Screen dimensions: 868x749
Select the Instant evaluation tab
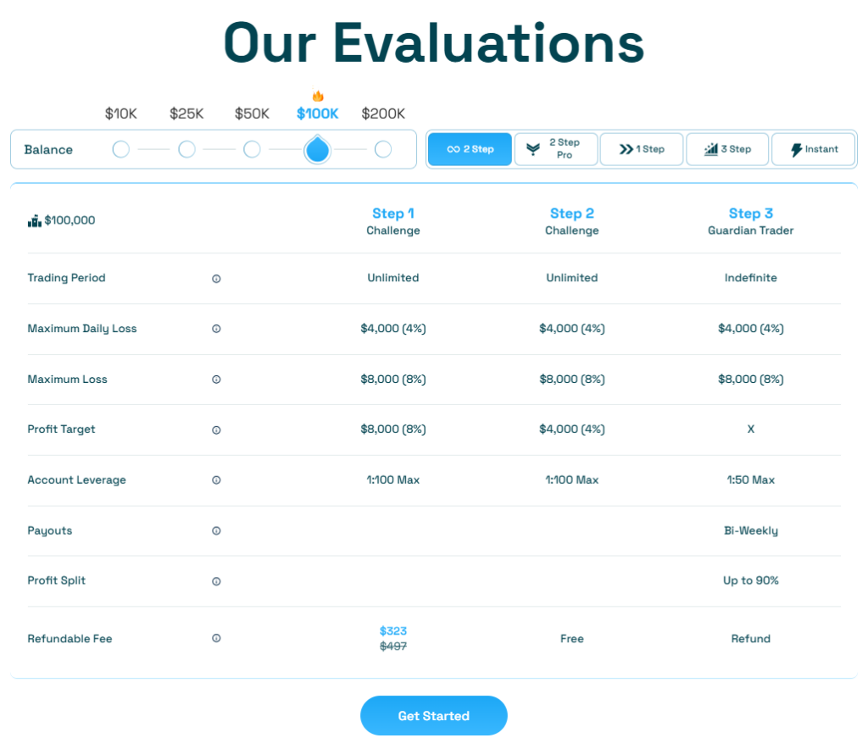tap(814, 149)
